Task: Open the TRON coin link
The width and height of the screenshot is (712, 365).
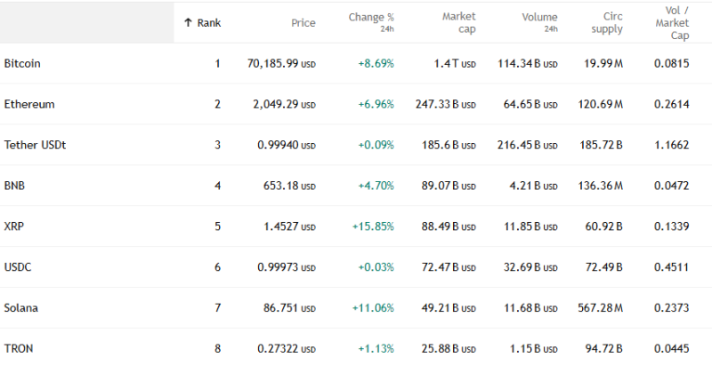Action: (19, 349)
